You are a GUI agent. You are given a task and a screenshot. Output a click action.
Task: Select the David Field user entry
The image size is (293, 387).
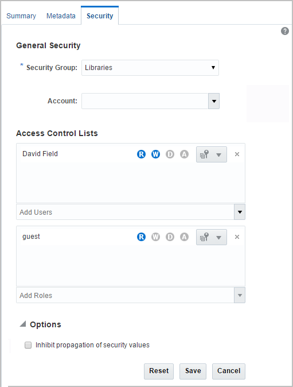click(x=40, y=154)
